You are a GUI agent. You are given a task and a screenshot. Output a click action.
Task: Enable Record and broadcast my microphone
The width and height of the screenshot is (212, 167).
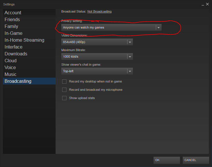(64, 90)
